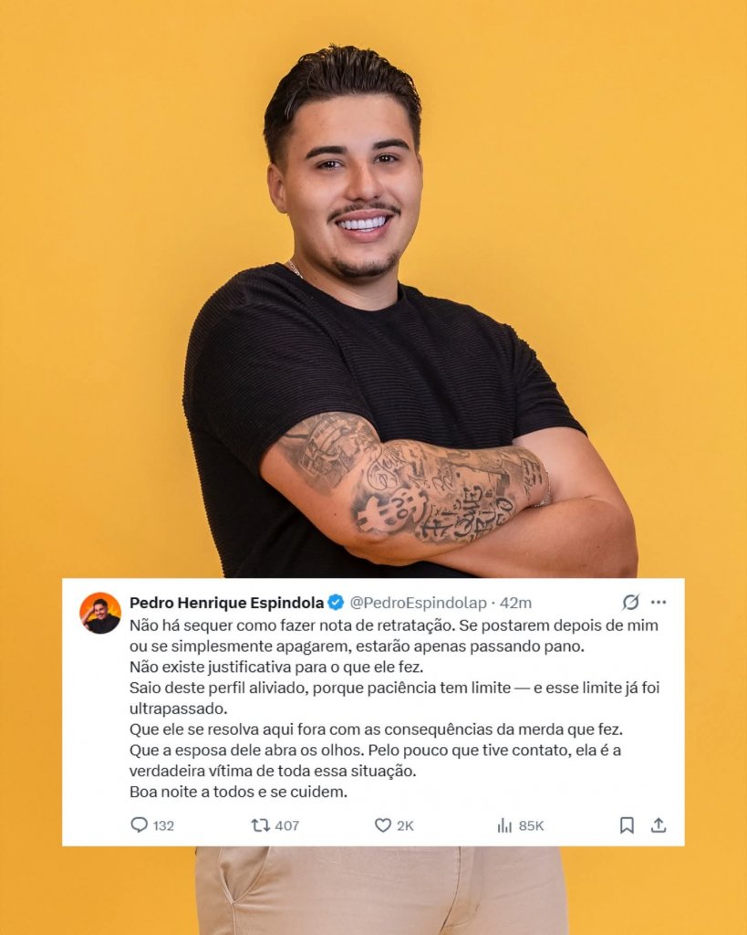Click the repost arrows icon
Viewport: 747px width, 935px height.
260,825
